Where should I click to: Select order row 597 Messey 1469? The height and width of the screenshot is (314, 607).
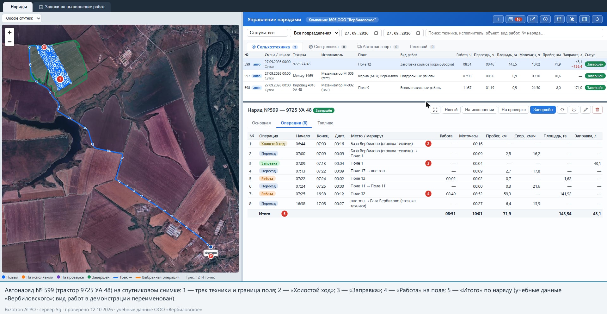(x=425, y=76)
